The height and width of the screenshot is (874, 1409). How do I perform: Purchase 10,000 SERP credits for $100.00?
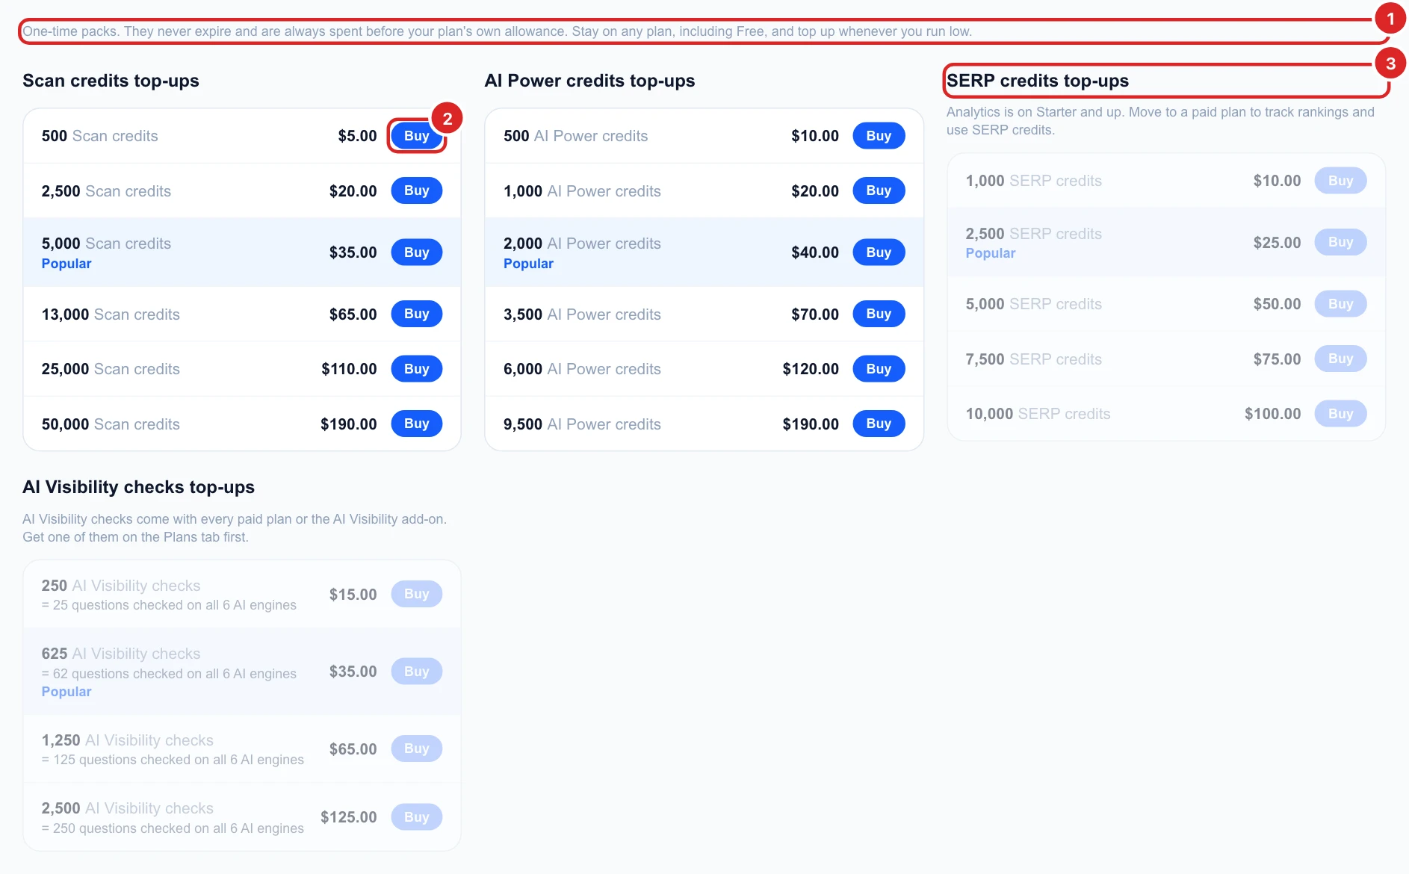[x=1340, y=414]
